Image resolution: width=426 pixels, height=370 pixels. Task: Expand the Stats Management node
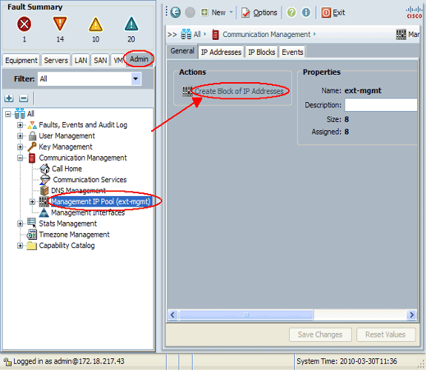pyautogui.click(x=20, y=223)
